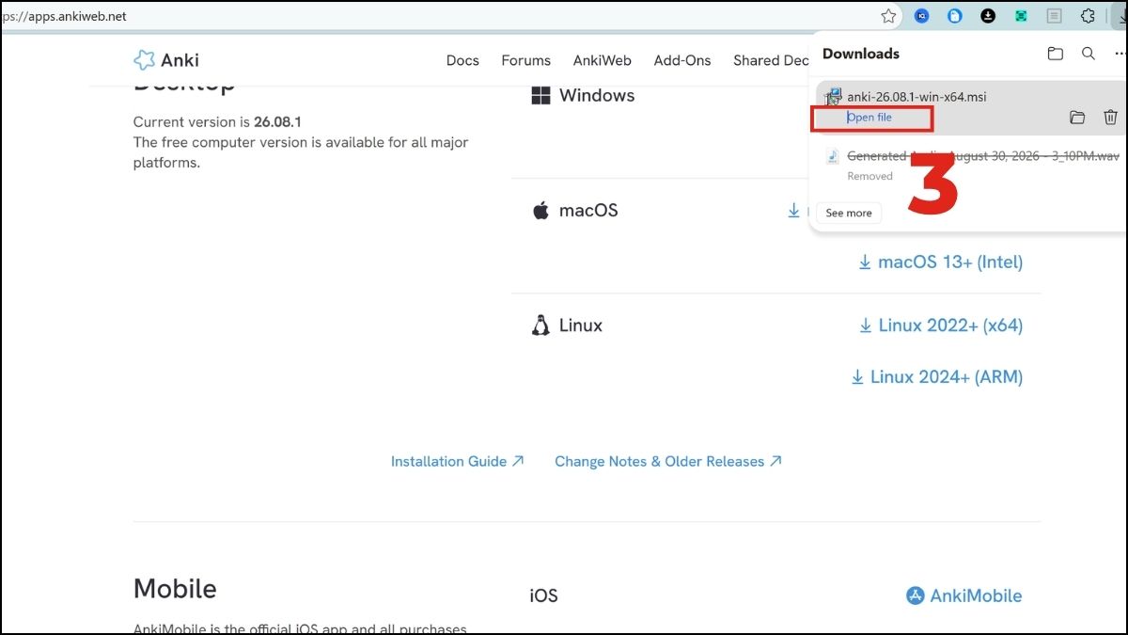Click the Windows logo icon
This screenshot has height=635, width=1128.
[540, 96]
